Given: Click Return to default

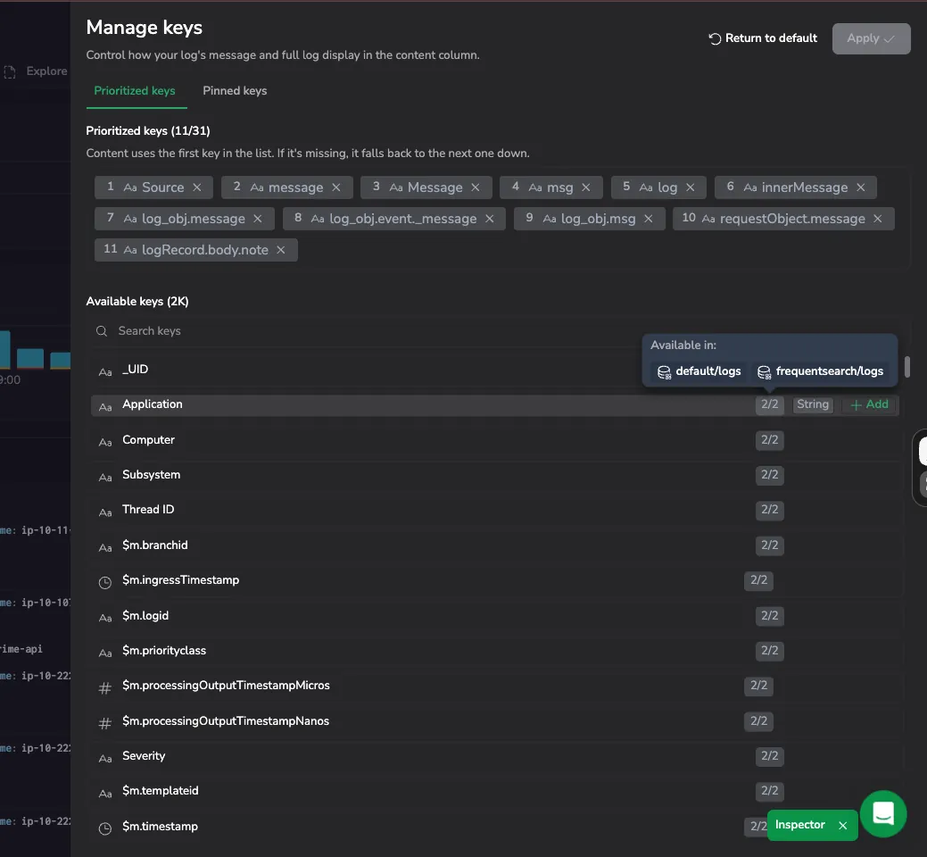Looking at the screenshot, I should coord(763,38).
